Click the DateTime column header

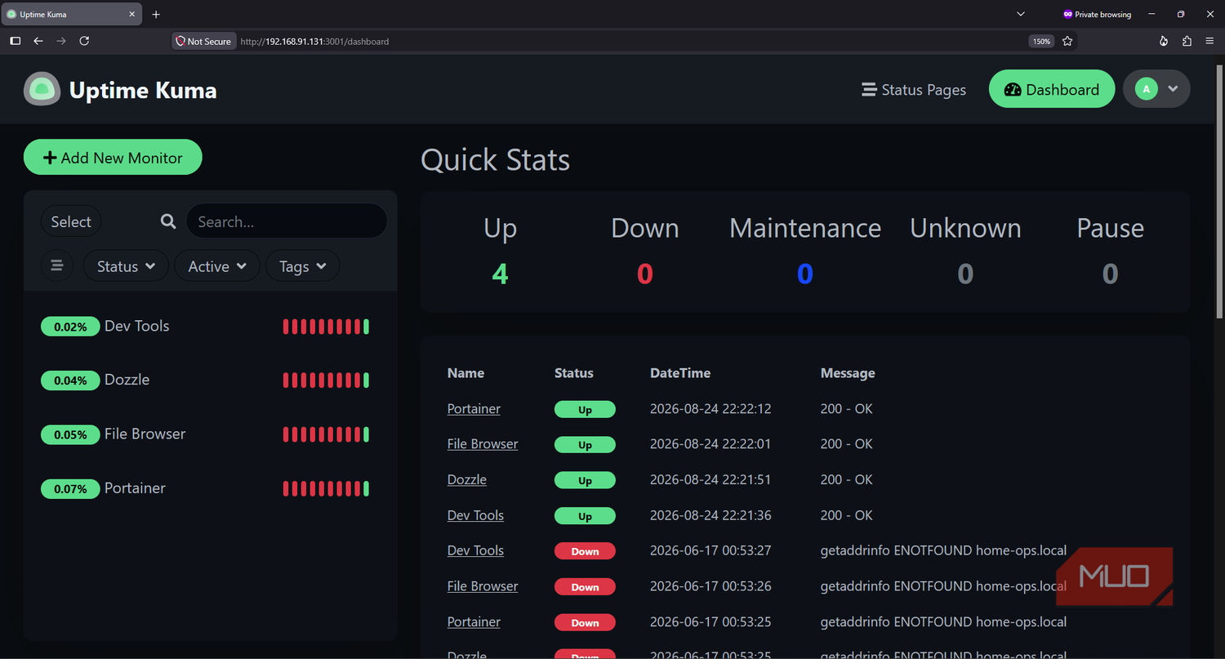(680, 373)
